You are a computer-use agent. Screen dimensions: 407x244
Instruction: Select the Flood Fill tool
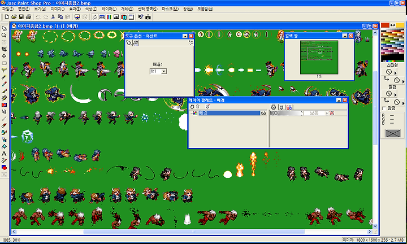point(4,146)
